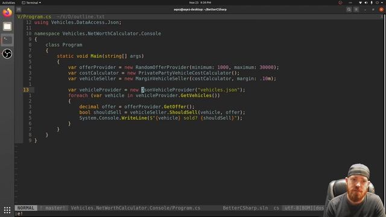
Task: Open the Terminal app menu dropdown
Action: (x=31, y=2)
